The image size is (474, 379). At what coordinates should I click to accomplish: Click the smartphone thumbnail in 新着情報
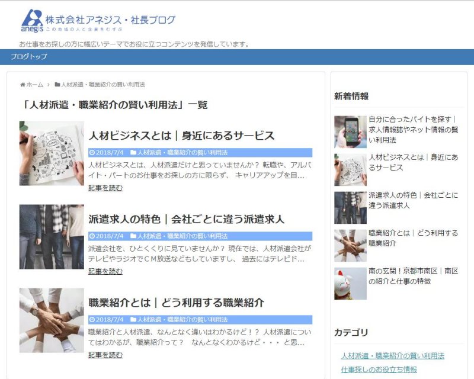pos(350,131)
